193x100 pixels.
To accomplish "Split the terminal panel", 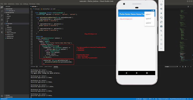I will [183, 67].
